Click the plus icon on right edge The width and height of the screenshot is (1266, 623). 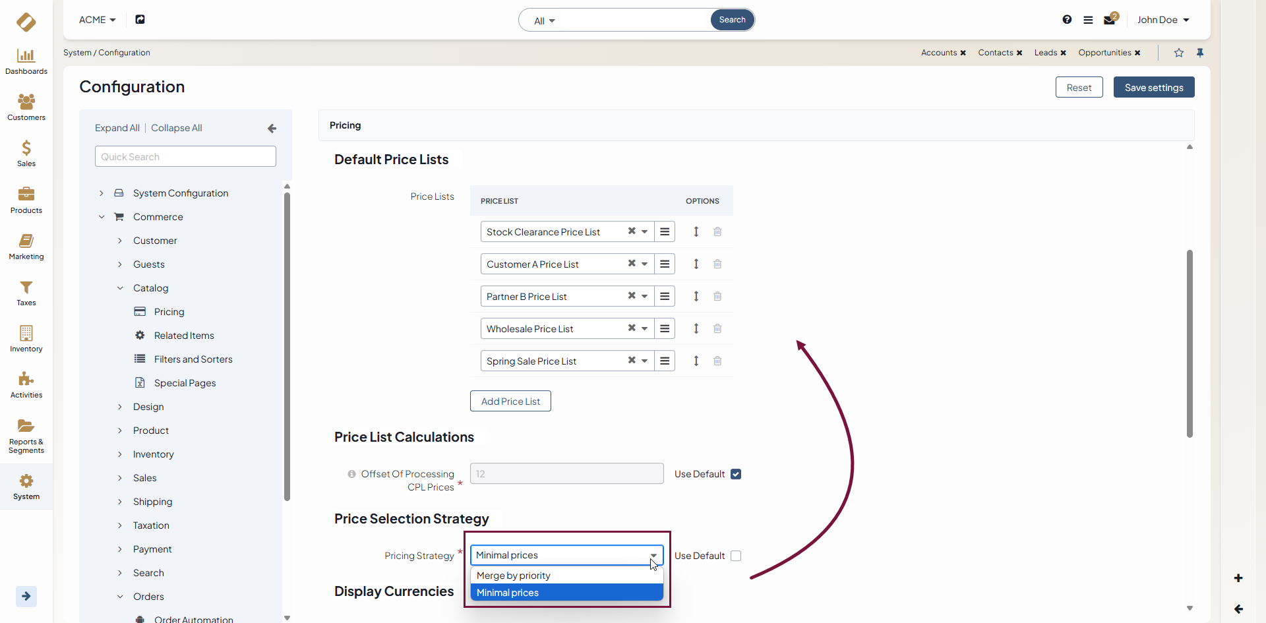click(x=1238, y=578)
